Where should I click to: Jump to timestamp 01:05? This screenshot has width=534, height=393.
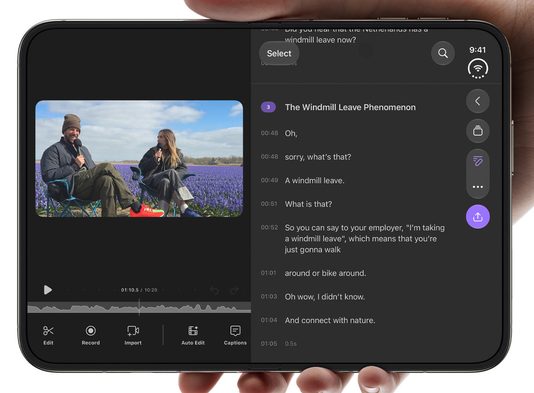click(x=269, y=343)
